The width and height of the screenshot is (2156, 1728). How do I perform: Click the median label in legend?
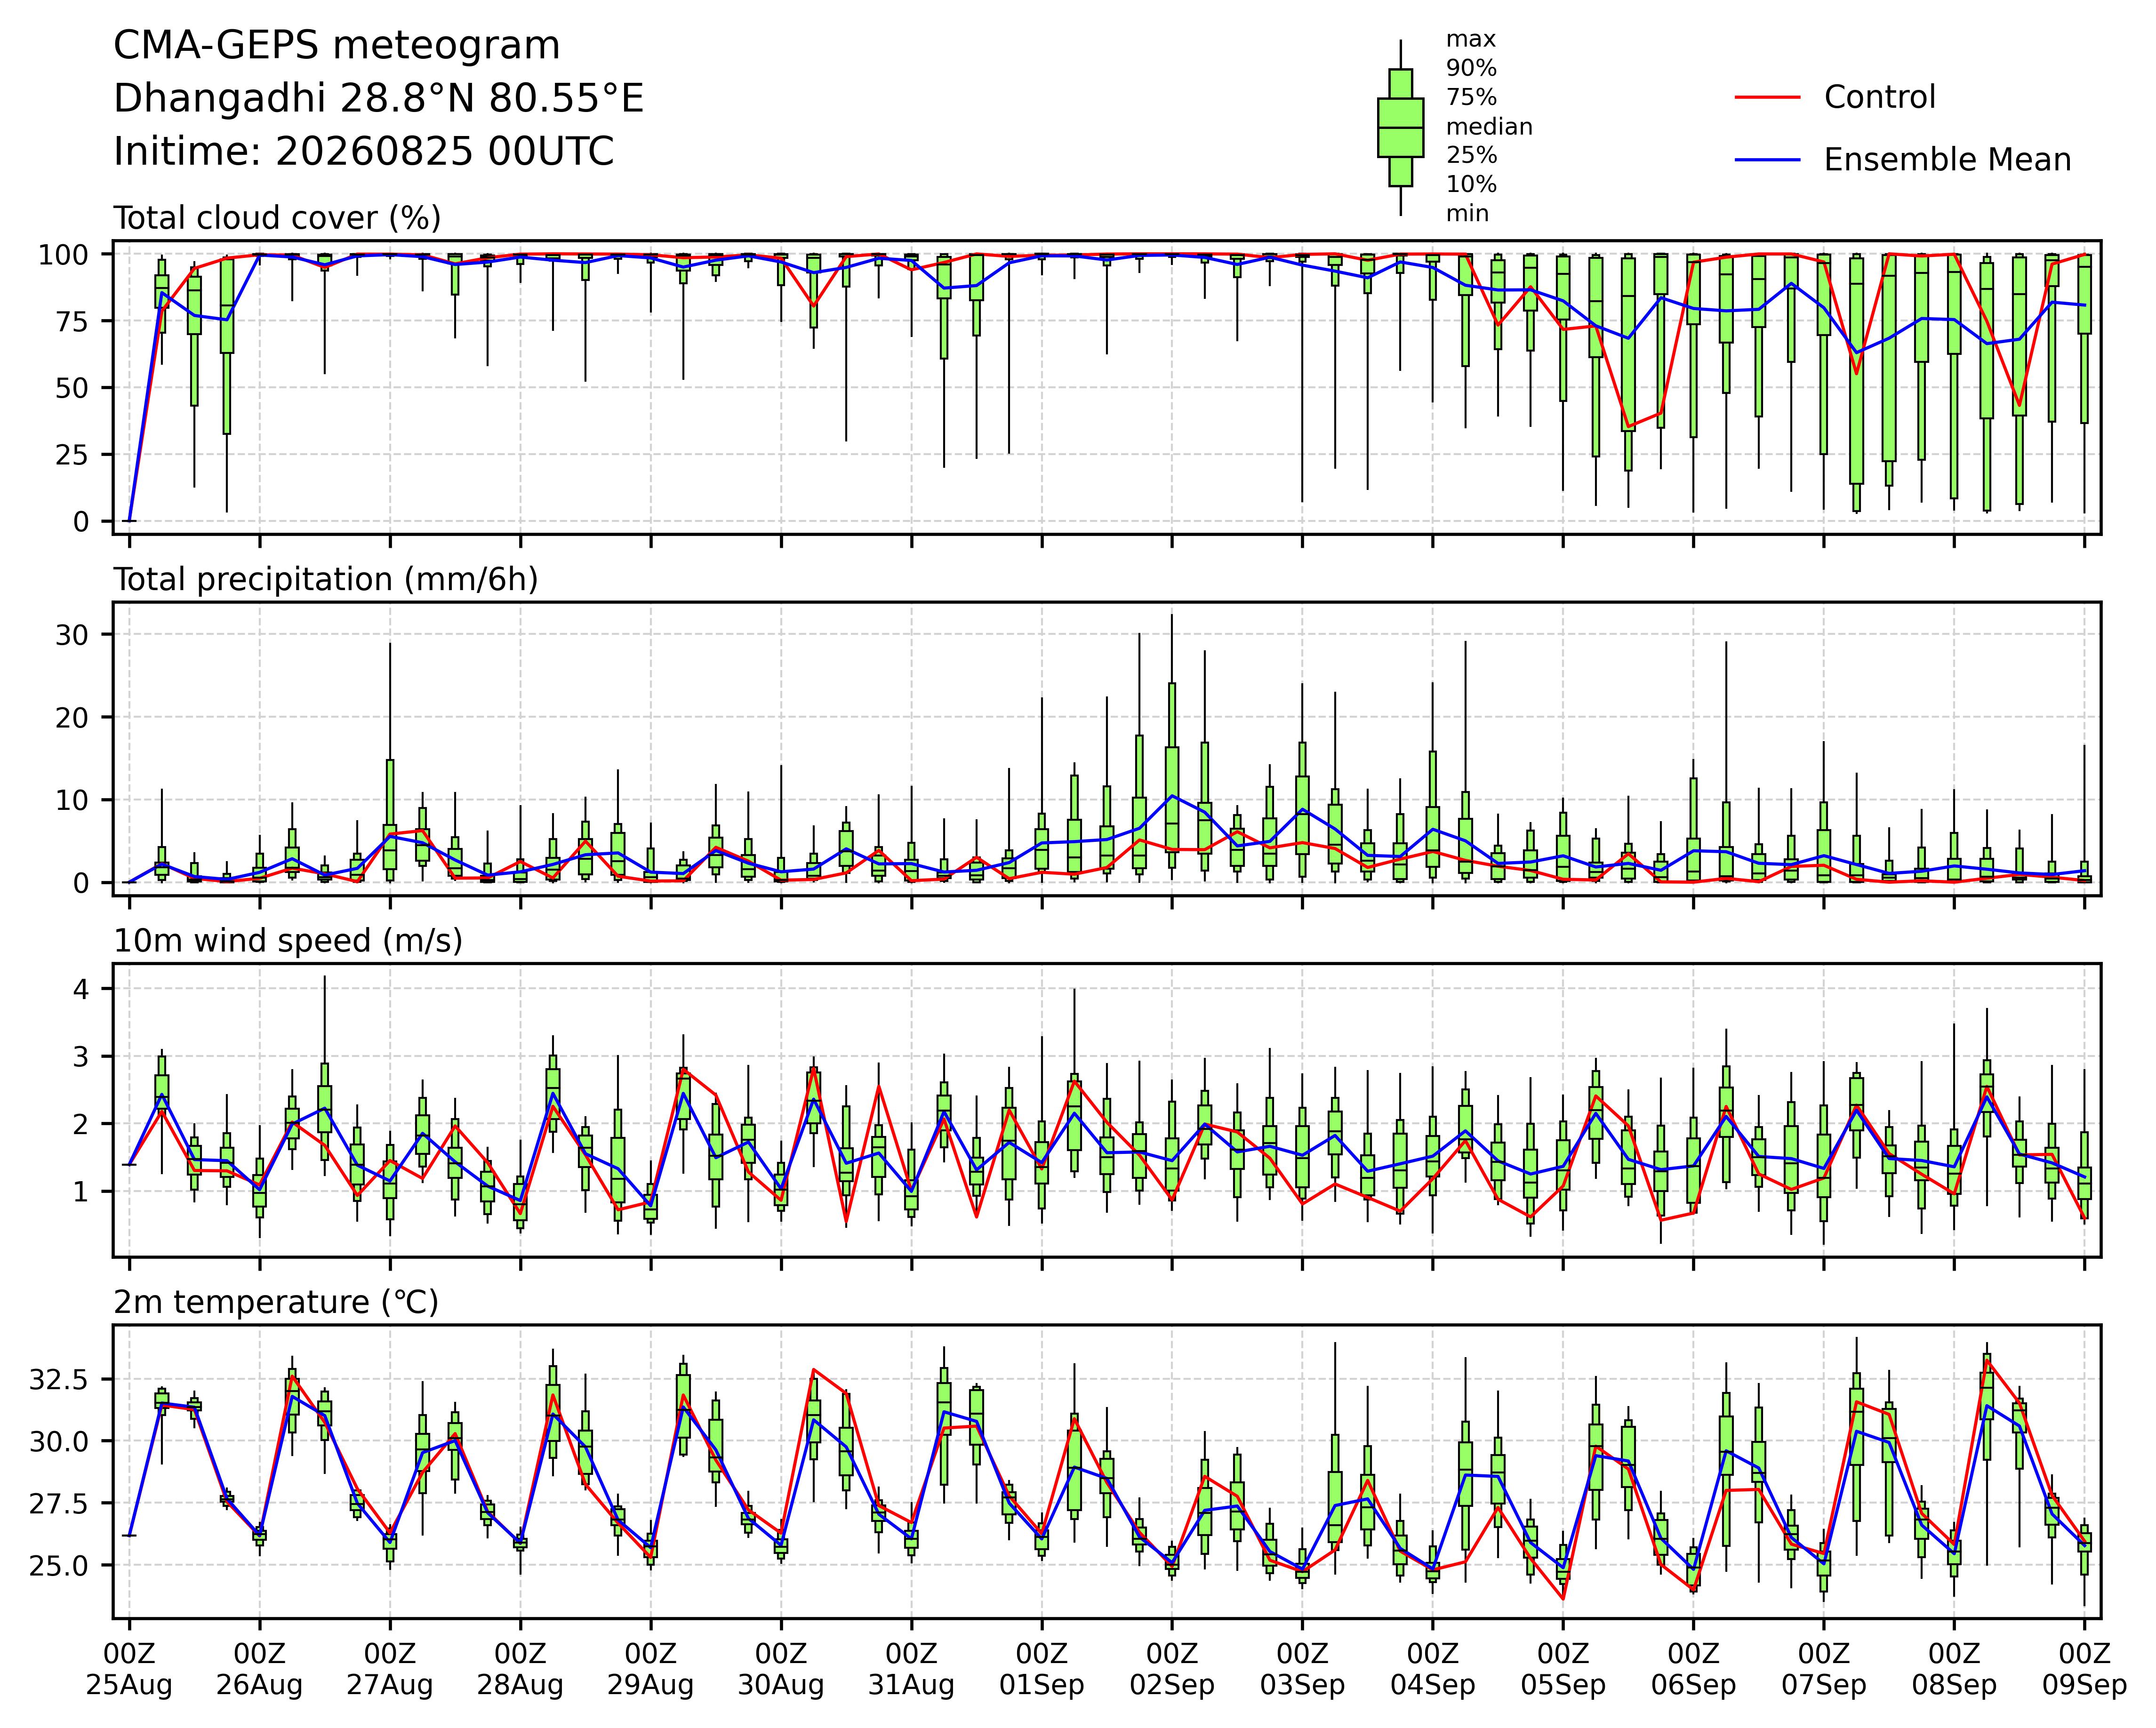[1489, 127]
